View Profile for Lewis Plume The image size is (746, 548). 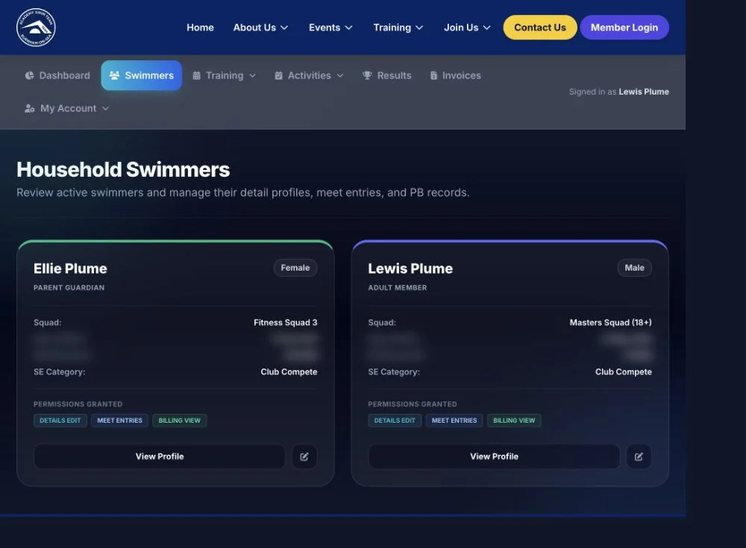[494, 456]
